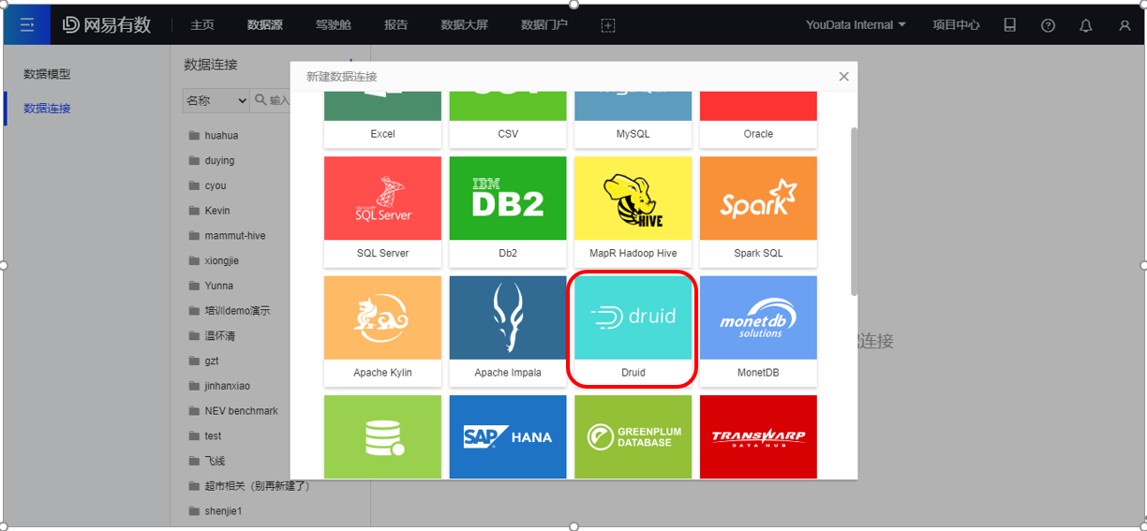Open the 名称 filter dropdown

click(x=216, y=100)
